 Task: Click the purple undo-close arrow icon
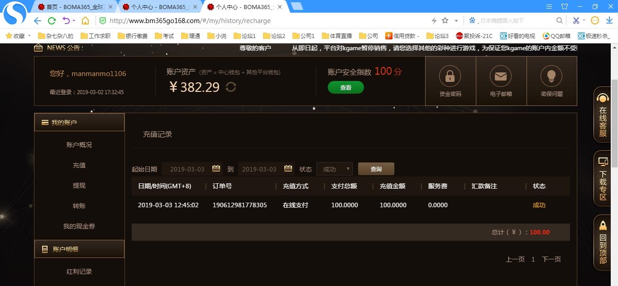tap(66, 21)
